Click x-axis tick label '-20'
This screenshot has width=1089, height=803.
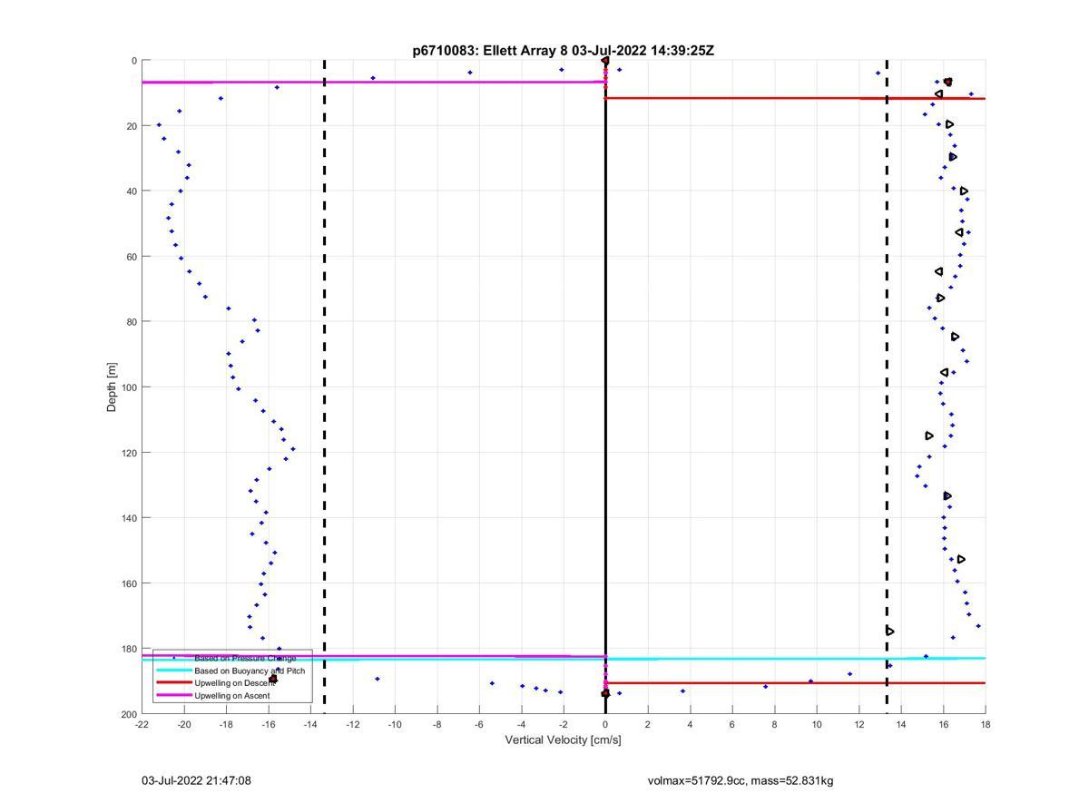pyautogui.click(x=183, y=724)
